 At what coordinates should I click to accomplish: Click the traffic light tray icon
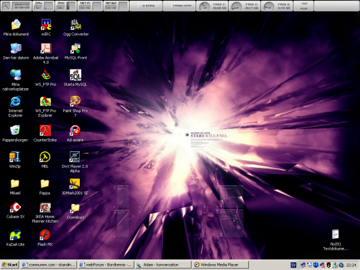[329, 265]
